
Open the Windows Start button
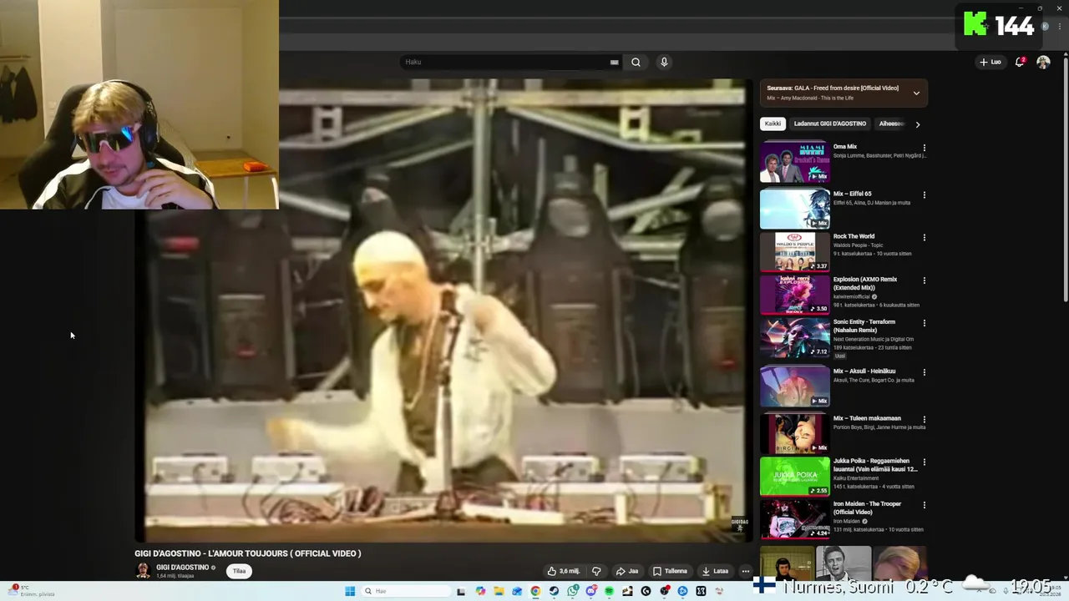click(350, 591)
